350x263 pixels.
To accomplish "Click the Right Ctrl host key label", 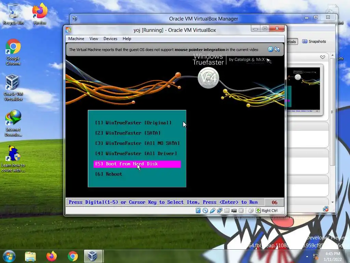I will click(269, 211).
